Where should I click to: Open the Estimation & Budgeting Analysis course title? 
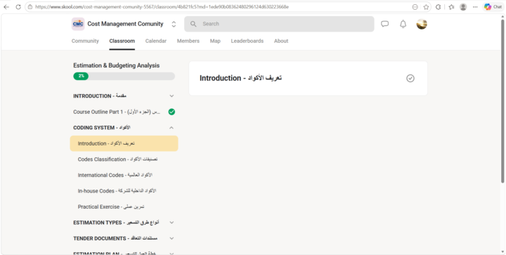coord(116,65)
